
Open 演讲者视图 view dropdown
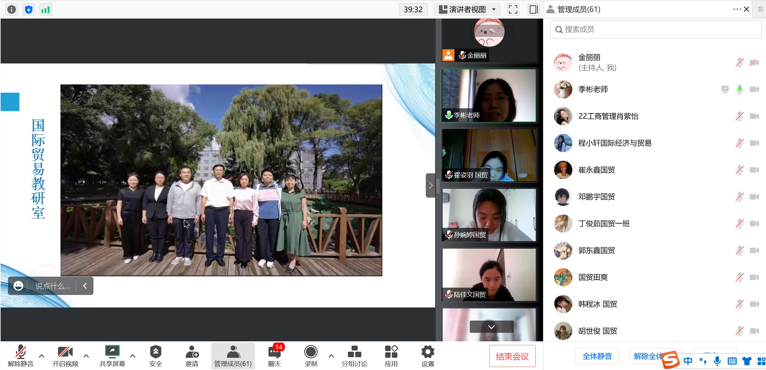[467, 9]
